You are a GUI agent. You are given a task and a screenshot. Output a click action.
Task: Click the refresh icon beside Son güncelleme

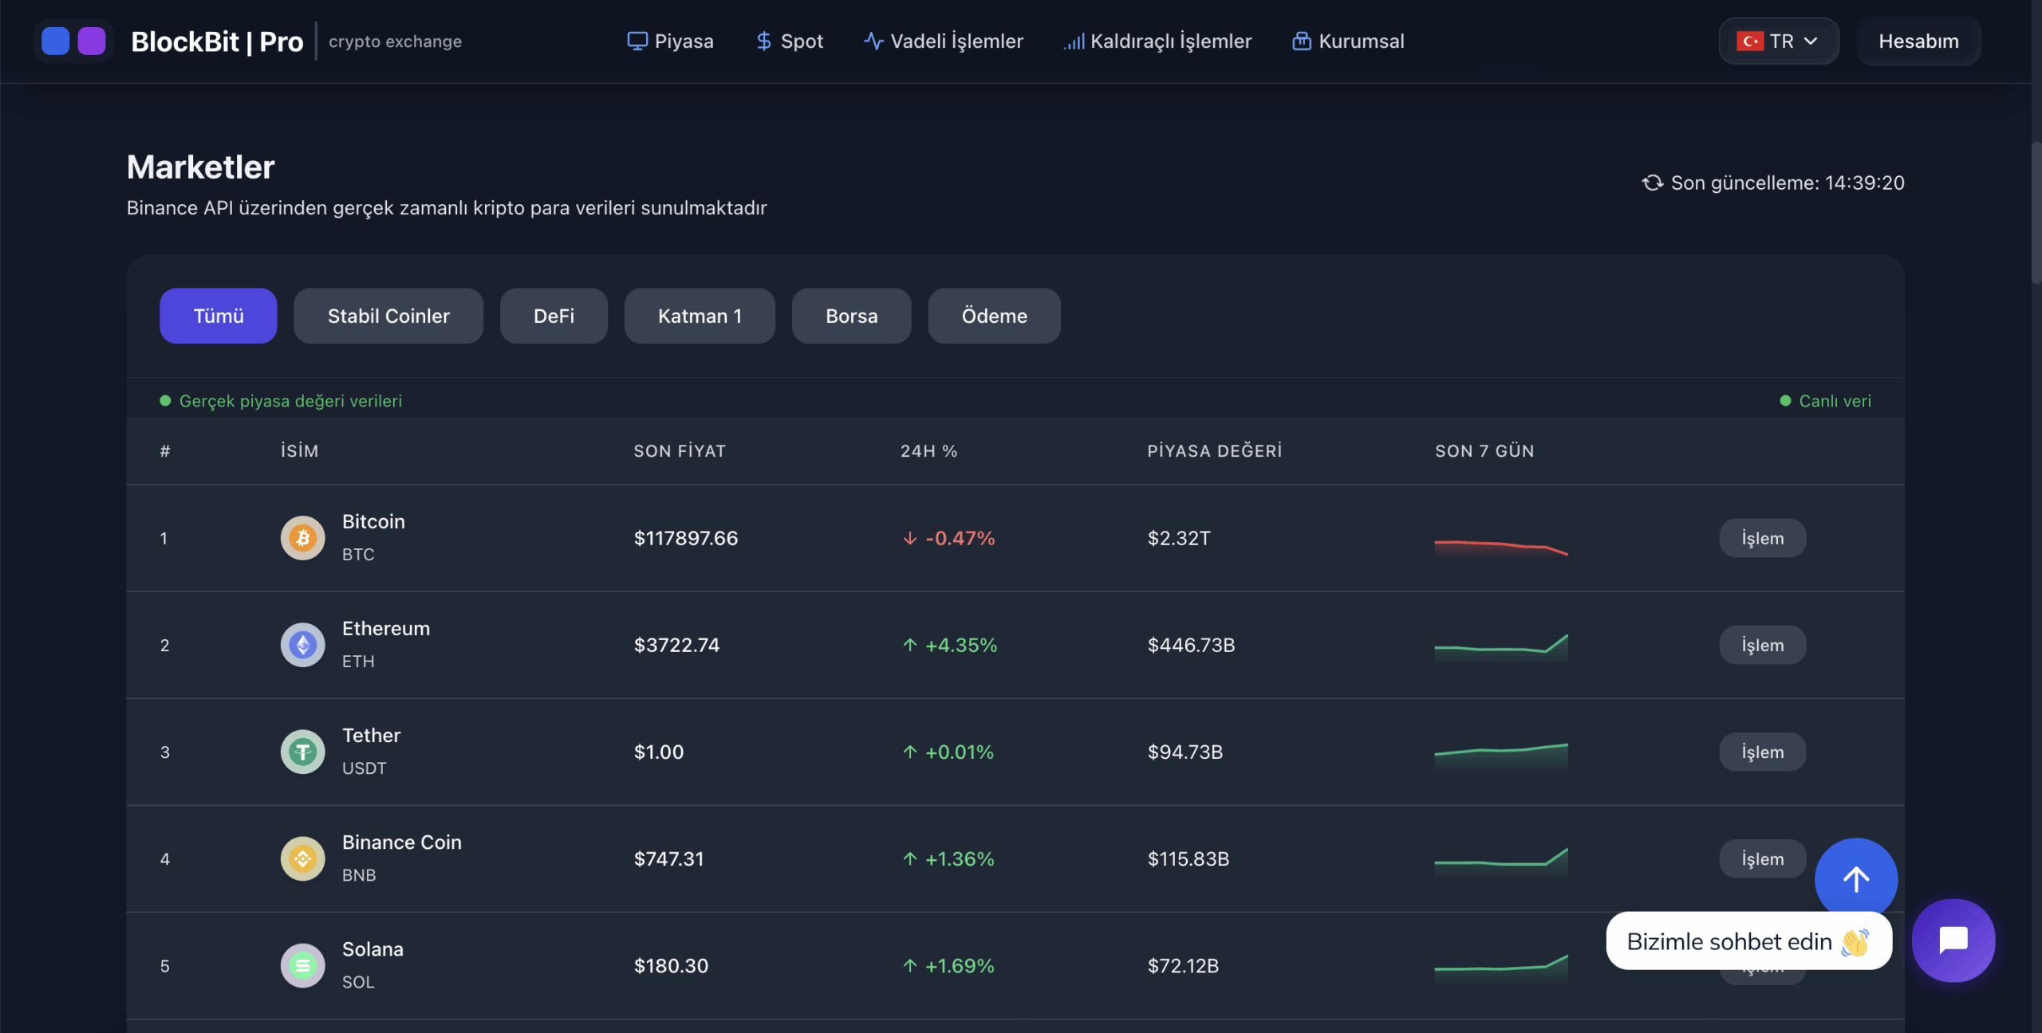click(1652, 183)
